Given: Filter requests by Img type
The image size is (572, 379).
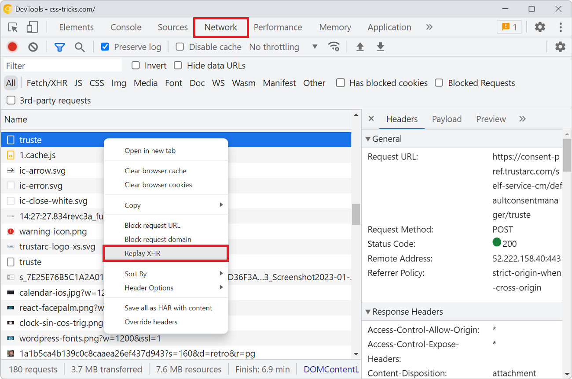Looking at the screenshot, I should pyautogui.click(x=119, y=83).
